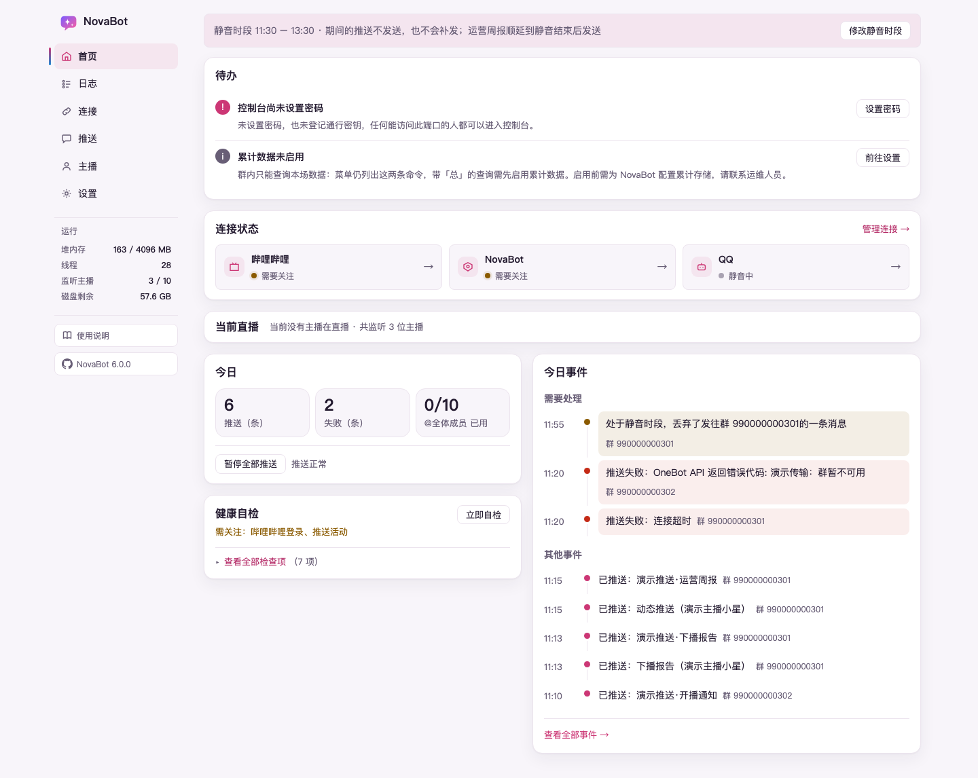The height and width of the screenshot is (778, 978).
Task: Click the GitHub icon beside NovaBot 6.0.0
Action: click(x=67, y=364)
